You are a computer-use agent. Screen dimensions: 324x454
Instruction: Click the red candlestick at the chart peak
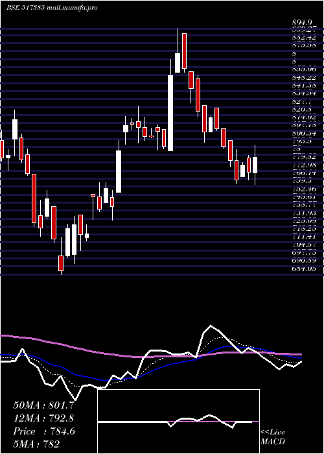coord(184,51)
